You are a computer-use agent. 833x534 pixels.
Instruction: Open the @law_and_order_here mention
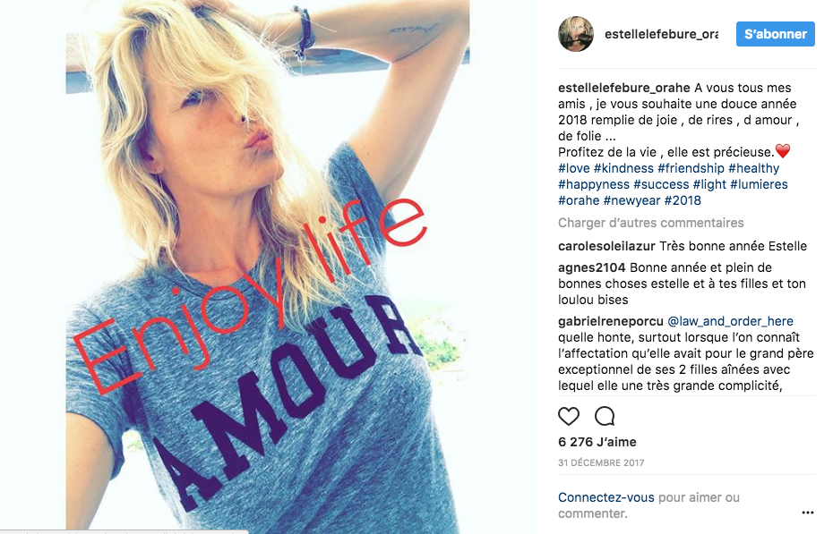coord(730,321)
